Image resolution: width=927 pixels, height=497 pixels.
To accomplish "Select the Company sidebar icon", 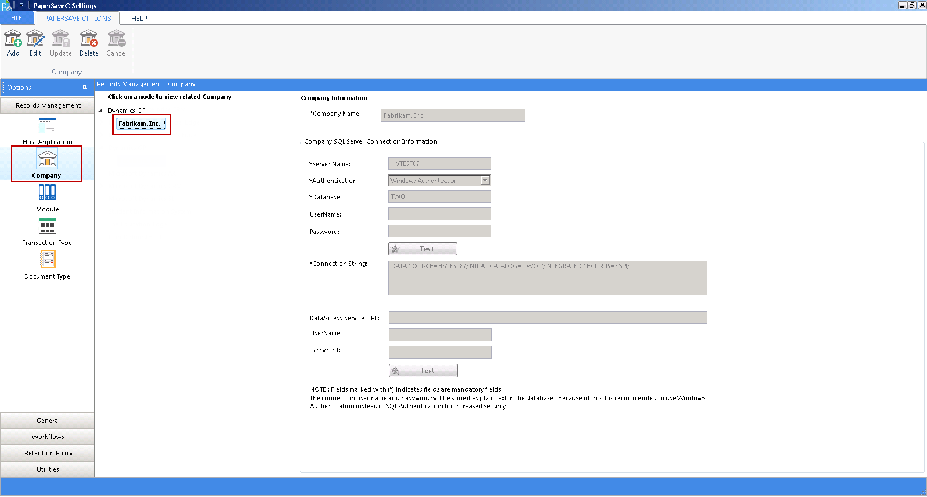I will (x=47, y=164).
